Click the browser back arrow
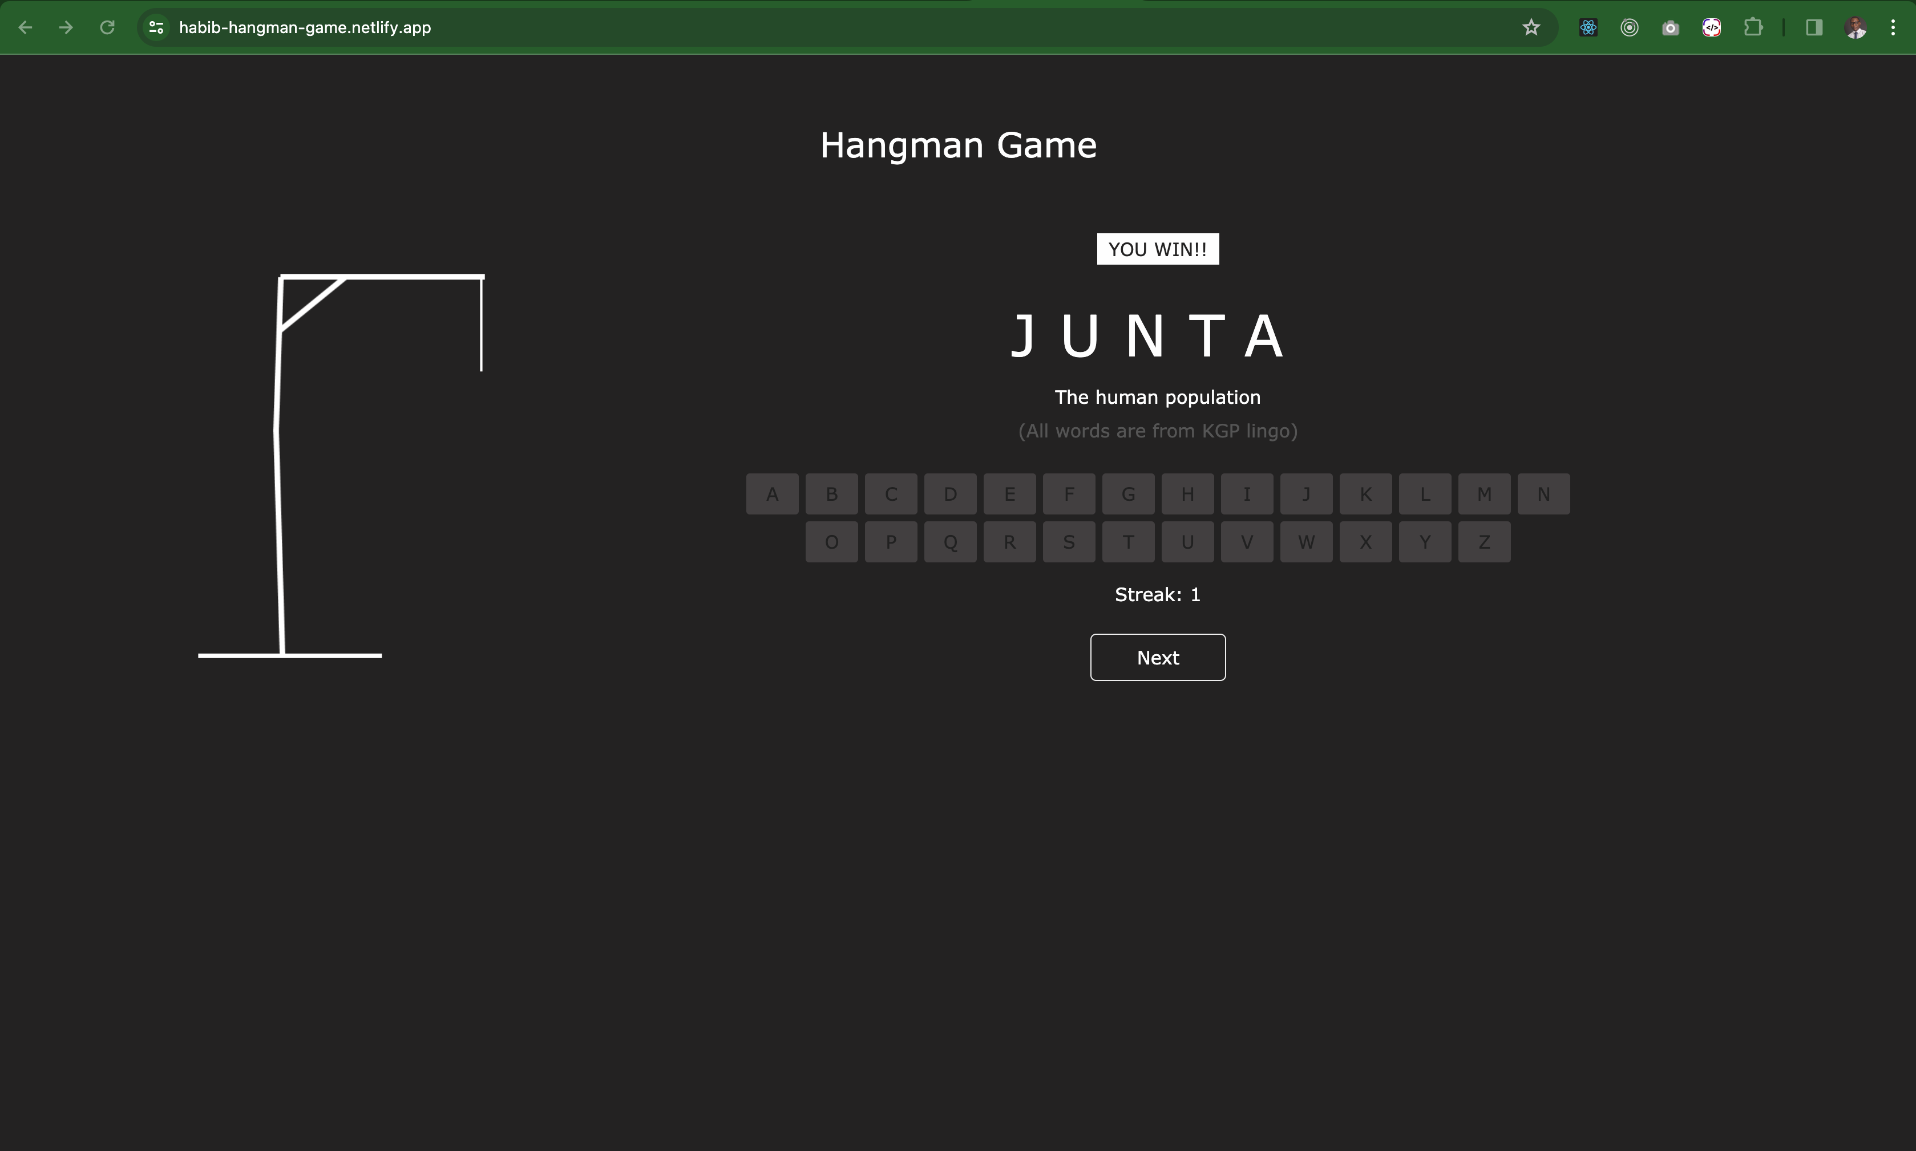Image resolution: width=1916 pixels, height=1151 pixels. point(25,28)
